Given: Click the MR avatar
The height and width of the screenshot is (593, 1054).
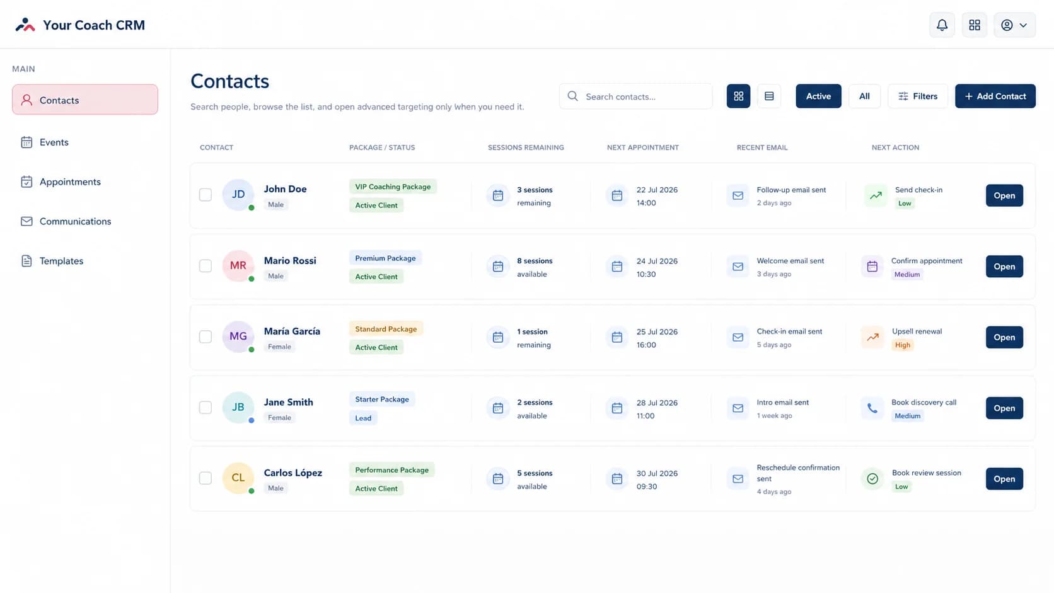Looking at the screenshot, I should 238,266.
